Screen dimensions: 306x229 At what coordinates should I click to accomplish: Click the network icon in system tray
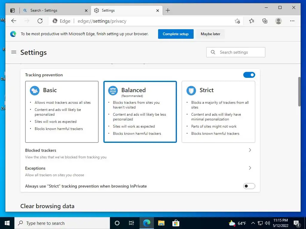point(260,223)
